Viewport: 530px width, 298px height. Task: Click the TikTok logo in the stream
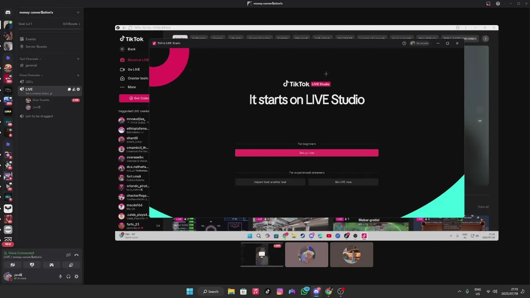132,39
